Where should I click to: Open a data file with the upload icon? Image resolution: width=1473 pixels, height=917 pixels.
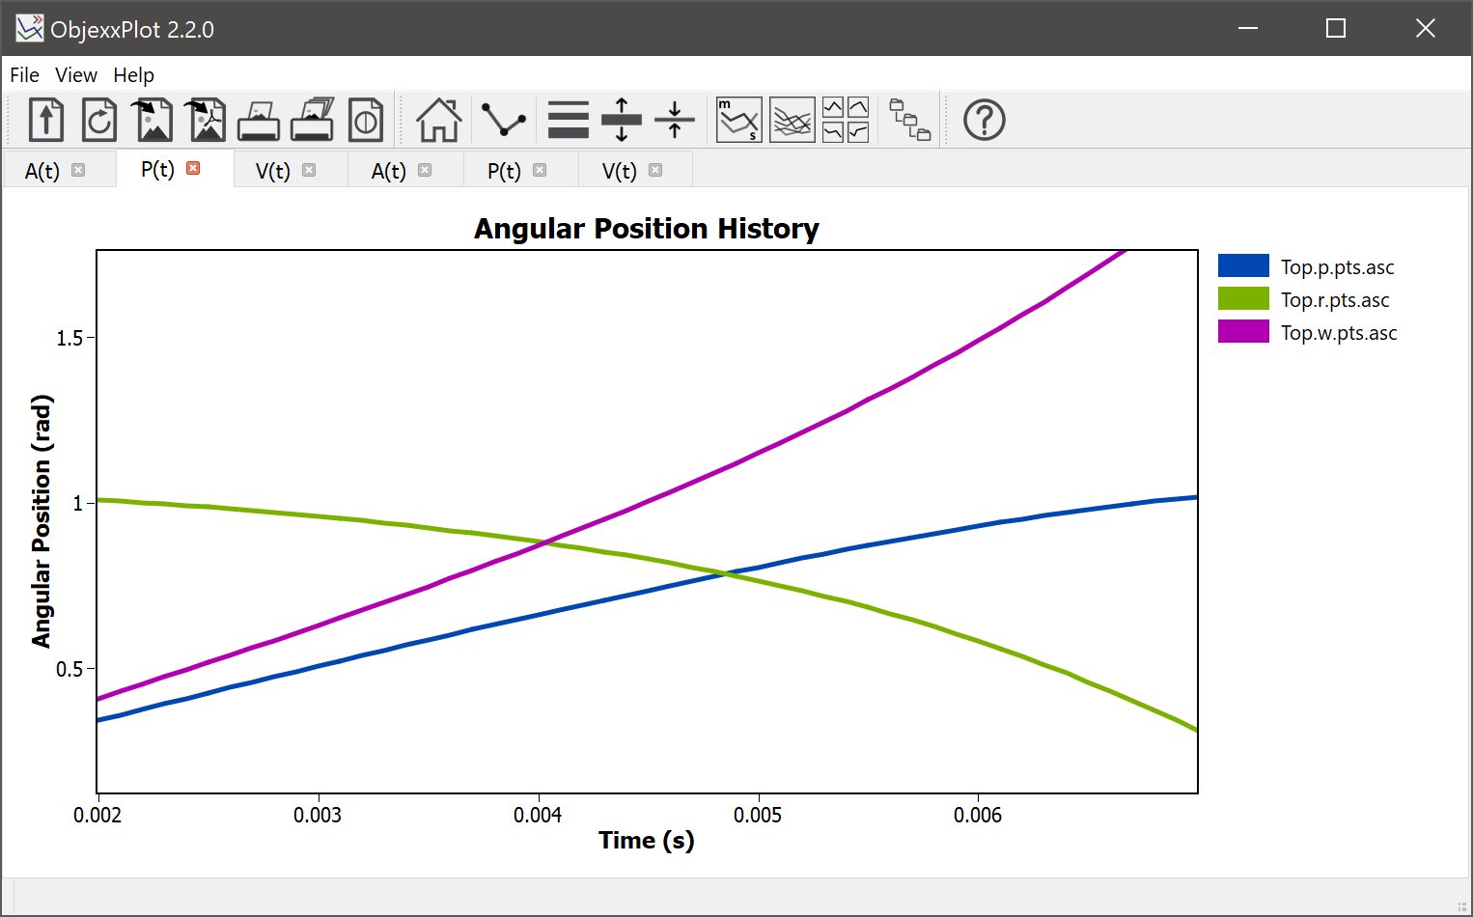click(x=45, y=119)
